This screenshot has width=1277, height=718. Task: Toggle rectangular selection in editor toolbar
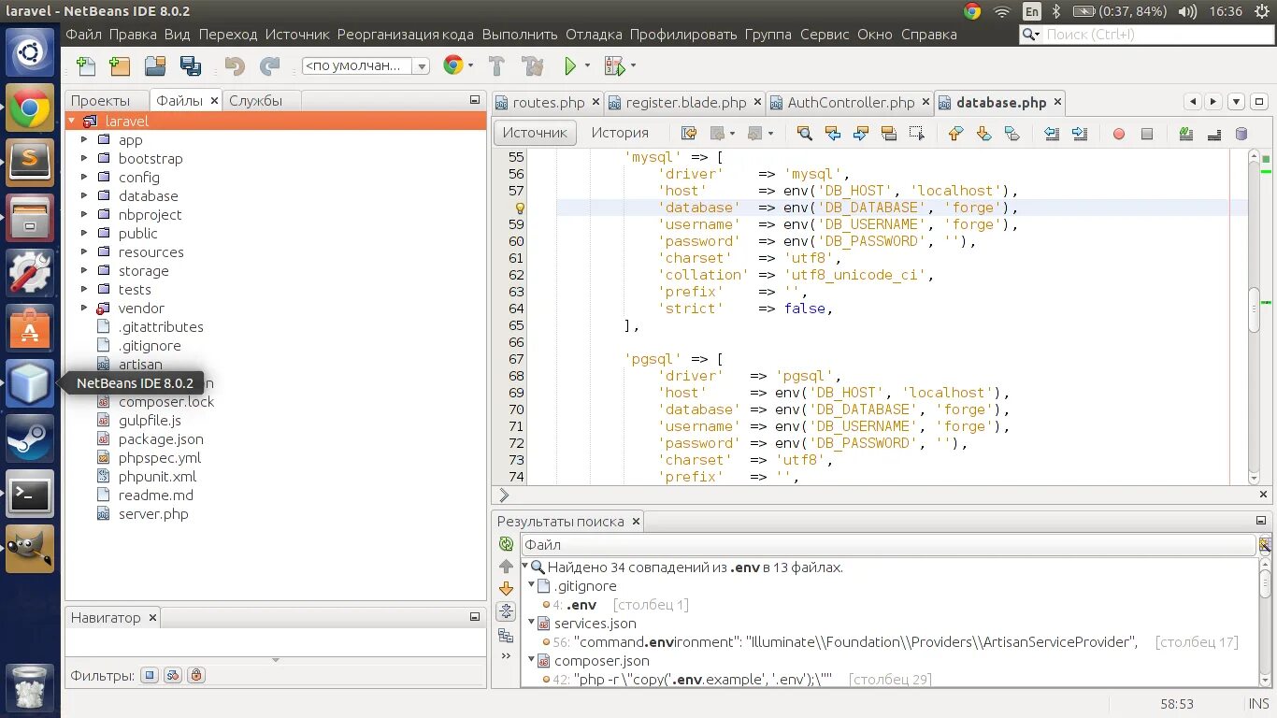917,134
